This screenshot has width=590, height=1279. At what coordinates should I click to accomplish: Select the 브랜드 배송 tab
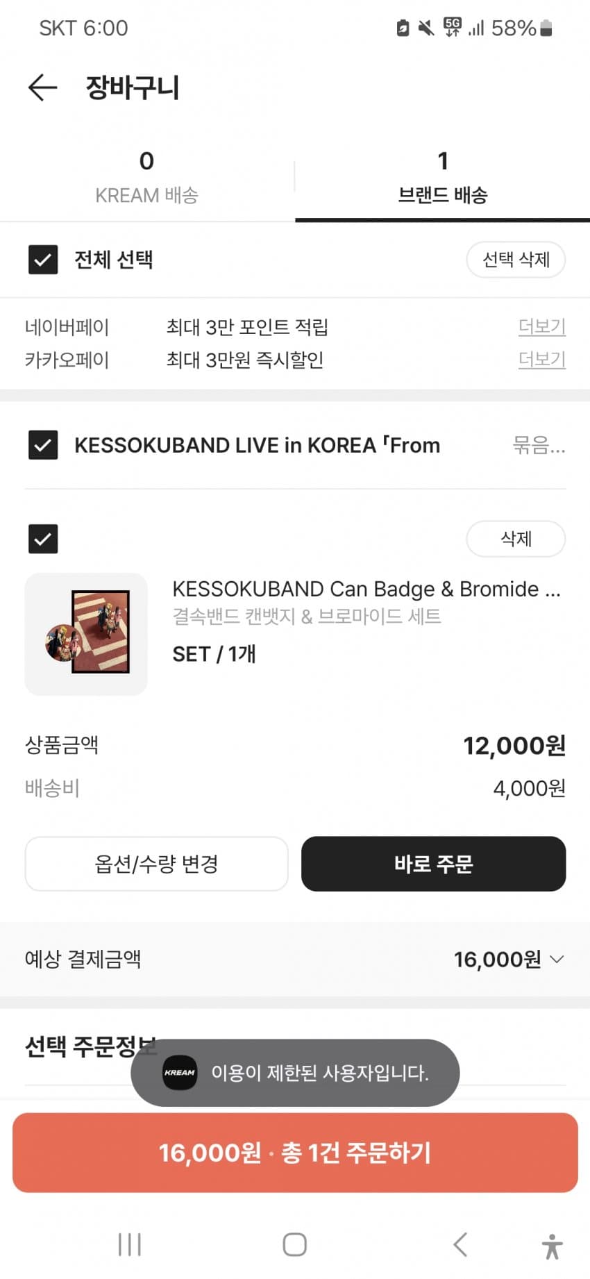[x=442, y=177]
